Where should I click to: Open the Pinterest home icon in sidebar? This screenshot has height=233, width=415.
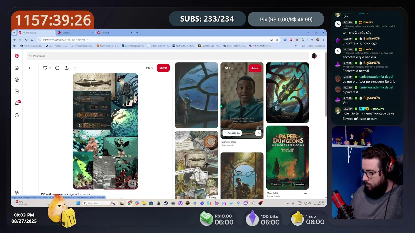pos(17,68)
